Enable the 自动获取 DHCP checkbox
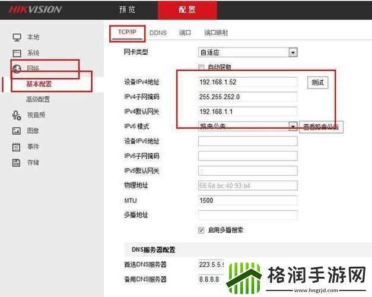This screenshot has width=372, height=297. (x=202, y=67)
